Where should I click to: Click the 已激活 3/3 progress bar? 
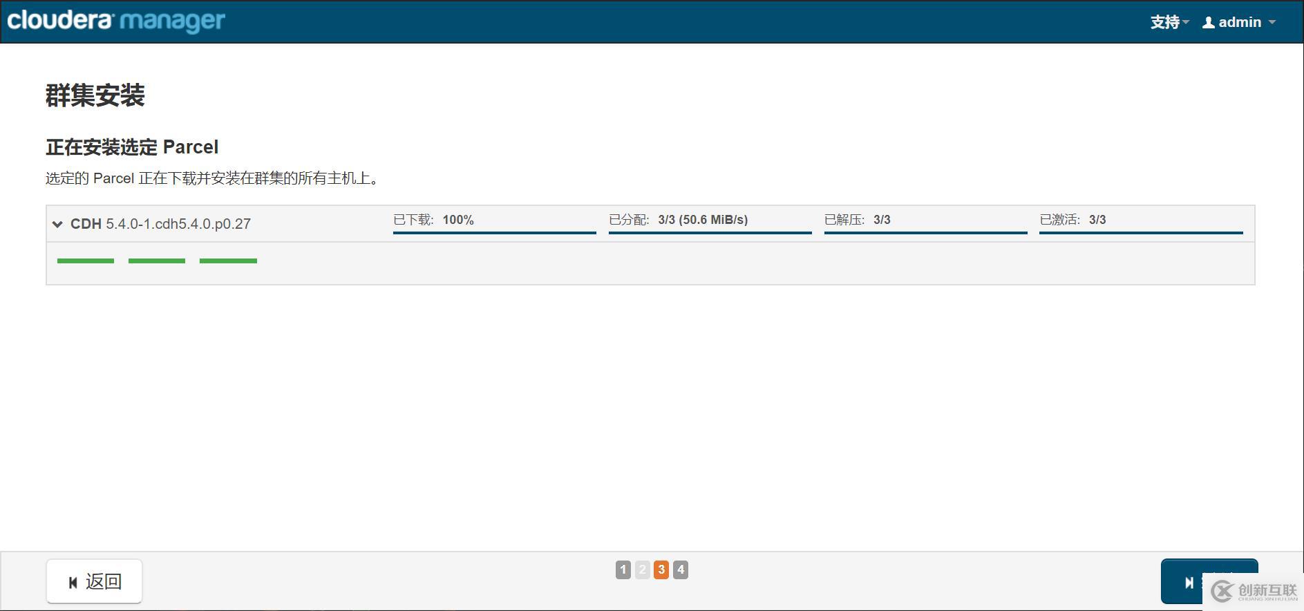[x=1141, y=233]
